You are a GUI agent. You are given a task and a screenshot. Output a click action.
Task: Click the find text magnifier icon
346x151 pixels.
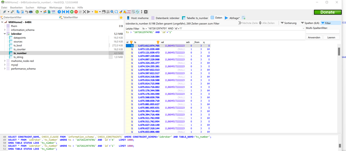(112, 12)
